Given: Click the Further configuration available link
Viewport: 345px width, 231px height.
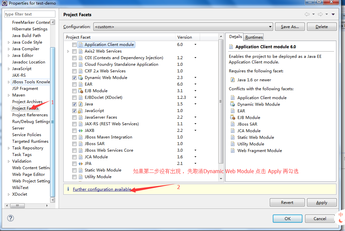Looking at the screenshot, I should pos(102,189).
